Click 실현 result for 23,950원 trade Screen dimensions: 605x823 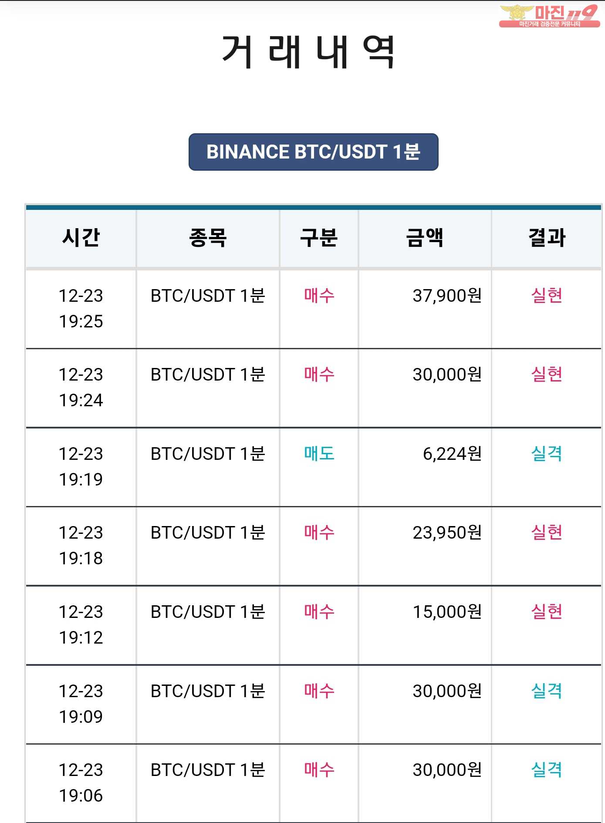(x=547, y=533)
